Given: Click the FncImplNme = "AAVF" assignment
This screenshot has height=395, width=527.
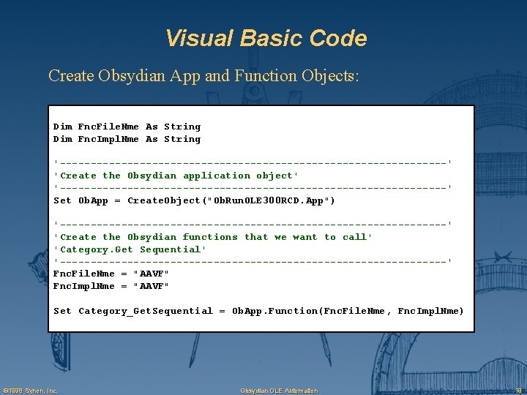Looking at the screenshot, I should (x=111, y=287).
